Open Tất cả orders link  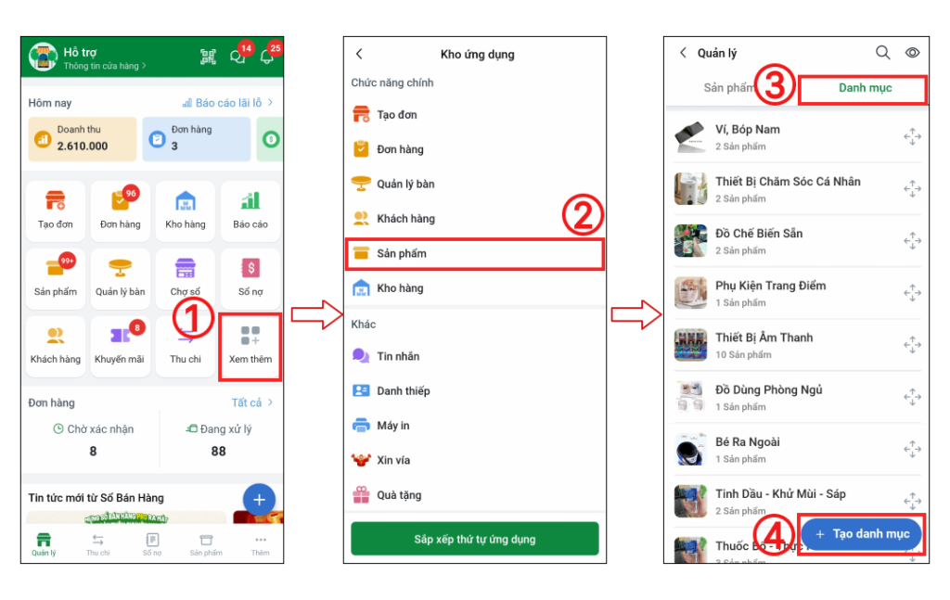[x=252, y=402]
